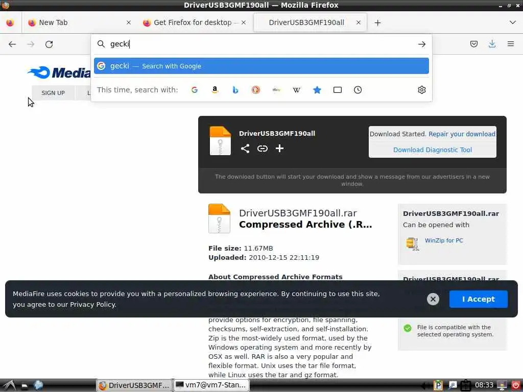523x392 pixels.
Task: Click the network monitor tray icon
Action: 502,385
